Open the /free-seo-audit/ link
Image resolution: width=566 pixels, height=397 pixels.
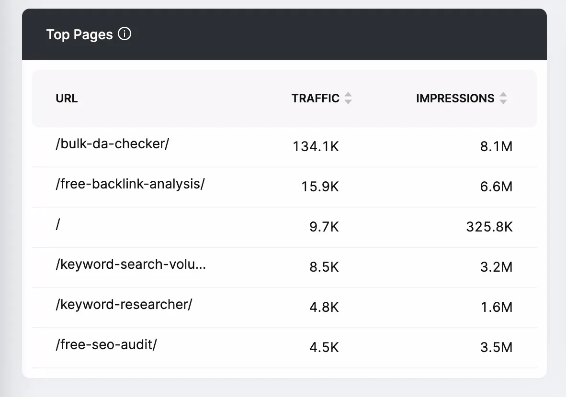point(106,345)
